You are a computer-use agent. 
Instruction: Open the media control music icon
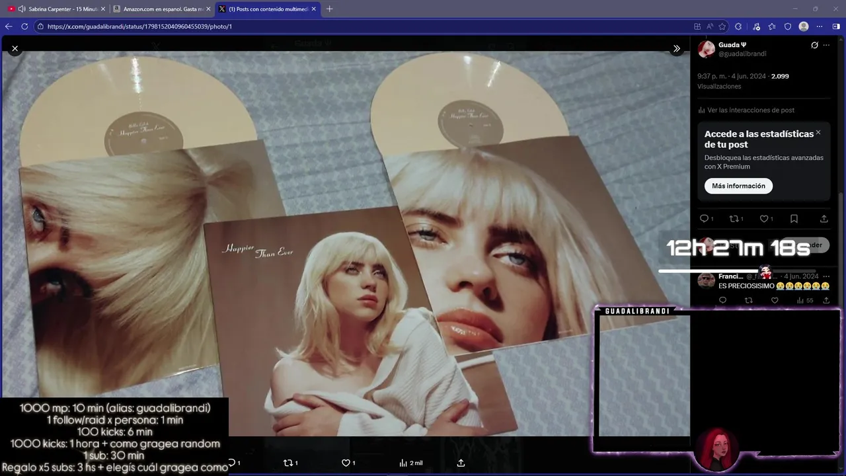tap(756, 26)
